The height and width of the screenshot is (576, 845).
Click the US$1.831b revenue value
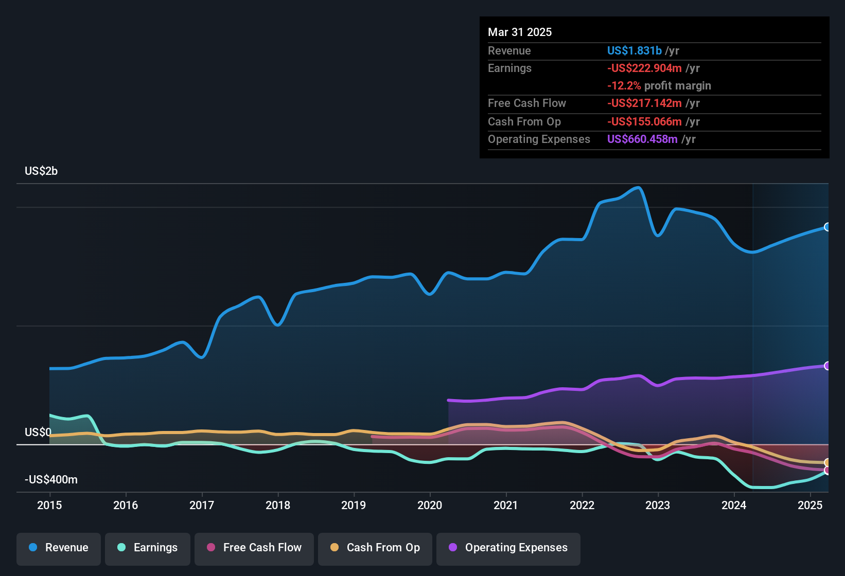point(634,50)
